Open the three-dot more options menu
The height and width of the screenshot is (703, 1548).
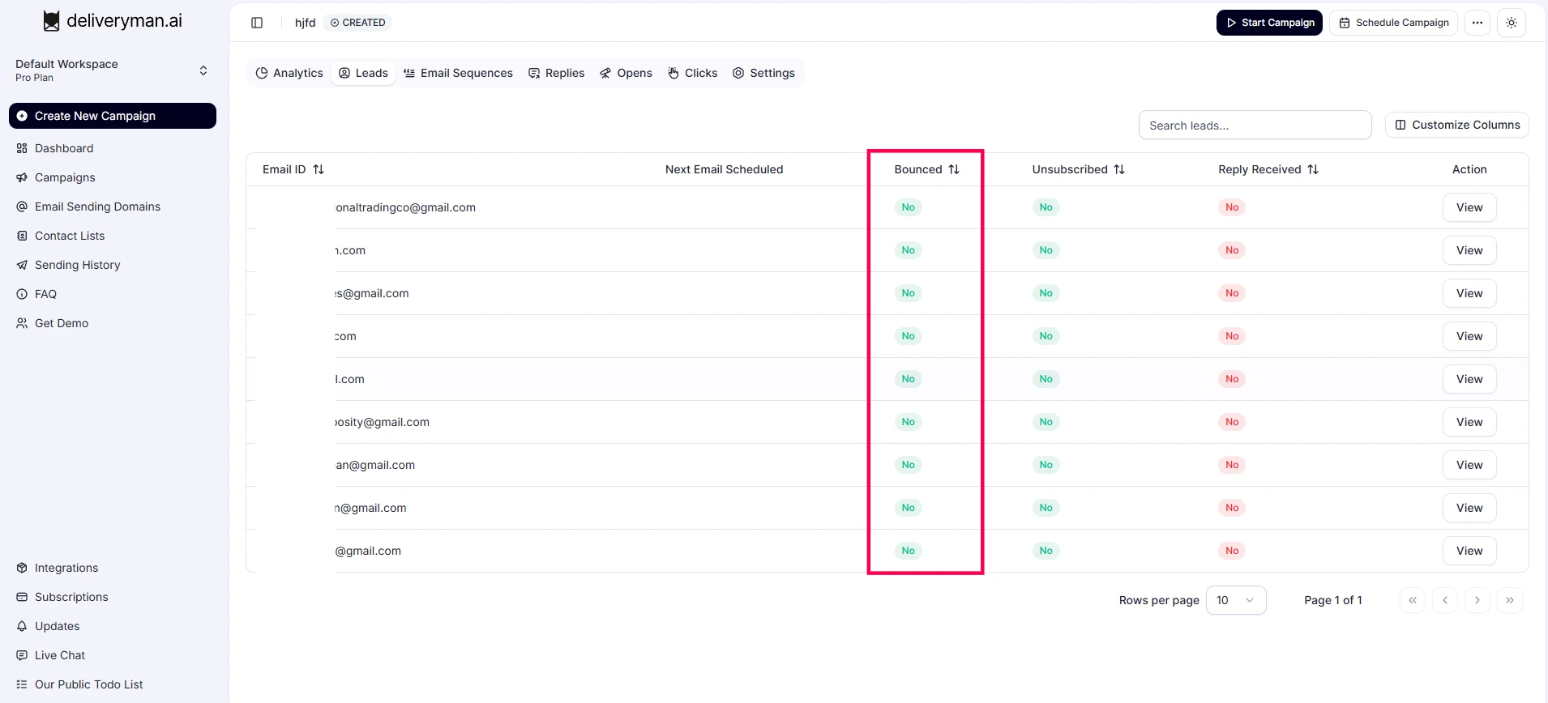(1477, 23)
